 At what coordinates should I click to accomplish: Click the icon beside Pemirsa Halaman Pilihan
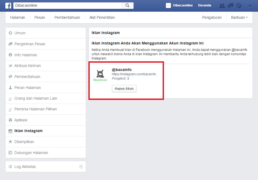tap(10, 109)
